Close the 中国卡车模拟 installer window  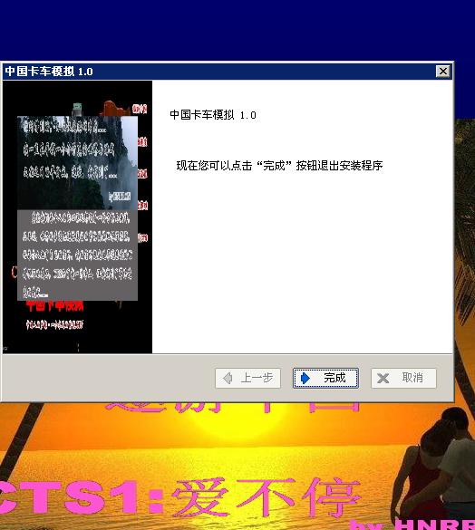443,71
